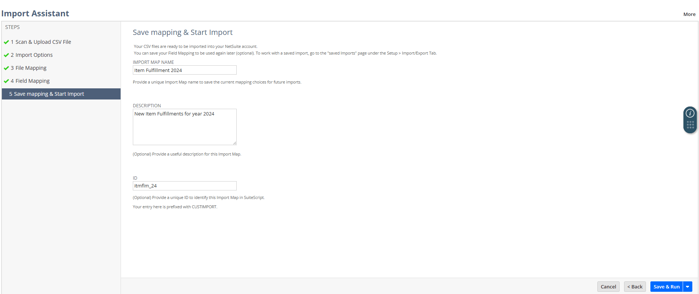The image size is (699, 294).
Task: Go to step 4 Field Mapping
Action: [x=30, y=81]
